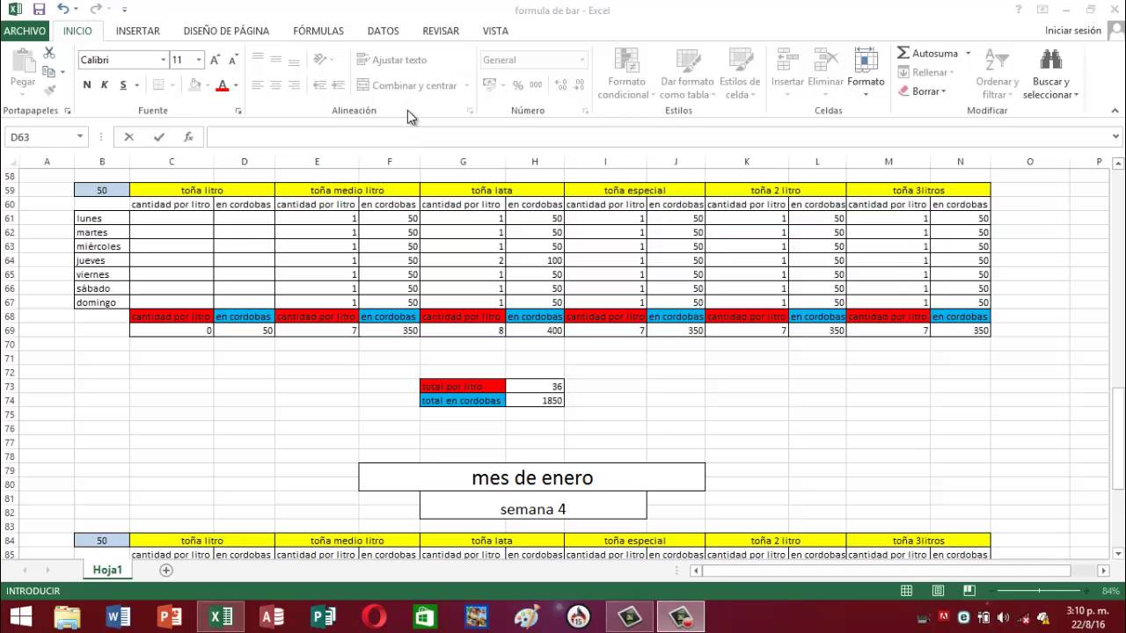
Task: Click the fill color bucket icon
Action: pyautogui.click(x=195, y=85)
